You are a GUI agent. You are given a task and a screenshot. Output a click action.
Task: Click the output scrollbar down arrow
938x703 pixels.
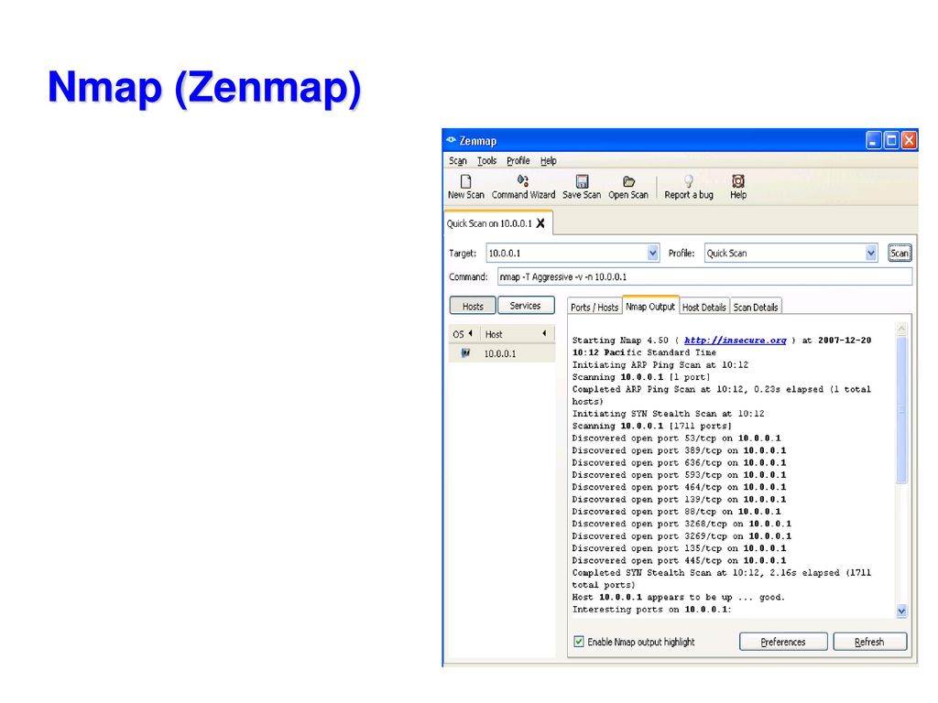pyautogui.click(x=901, y=611)
